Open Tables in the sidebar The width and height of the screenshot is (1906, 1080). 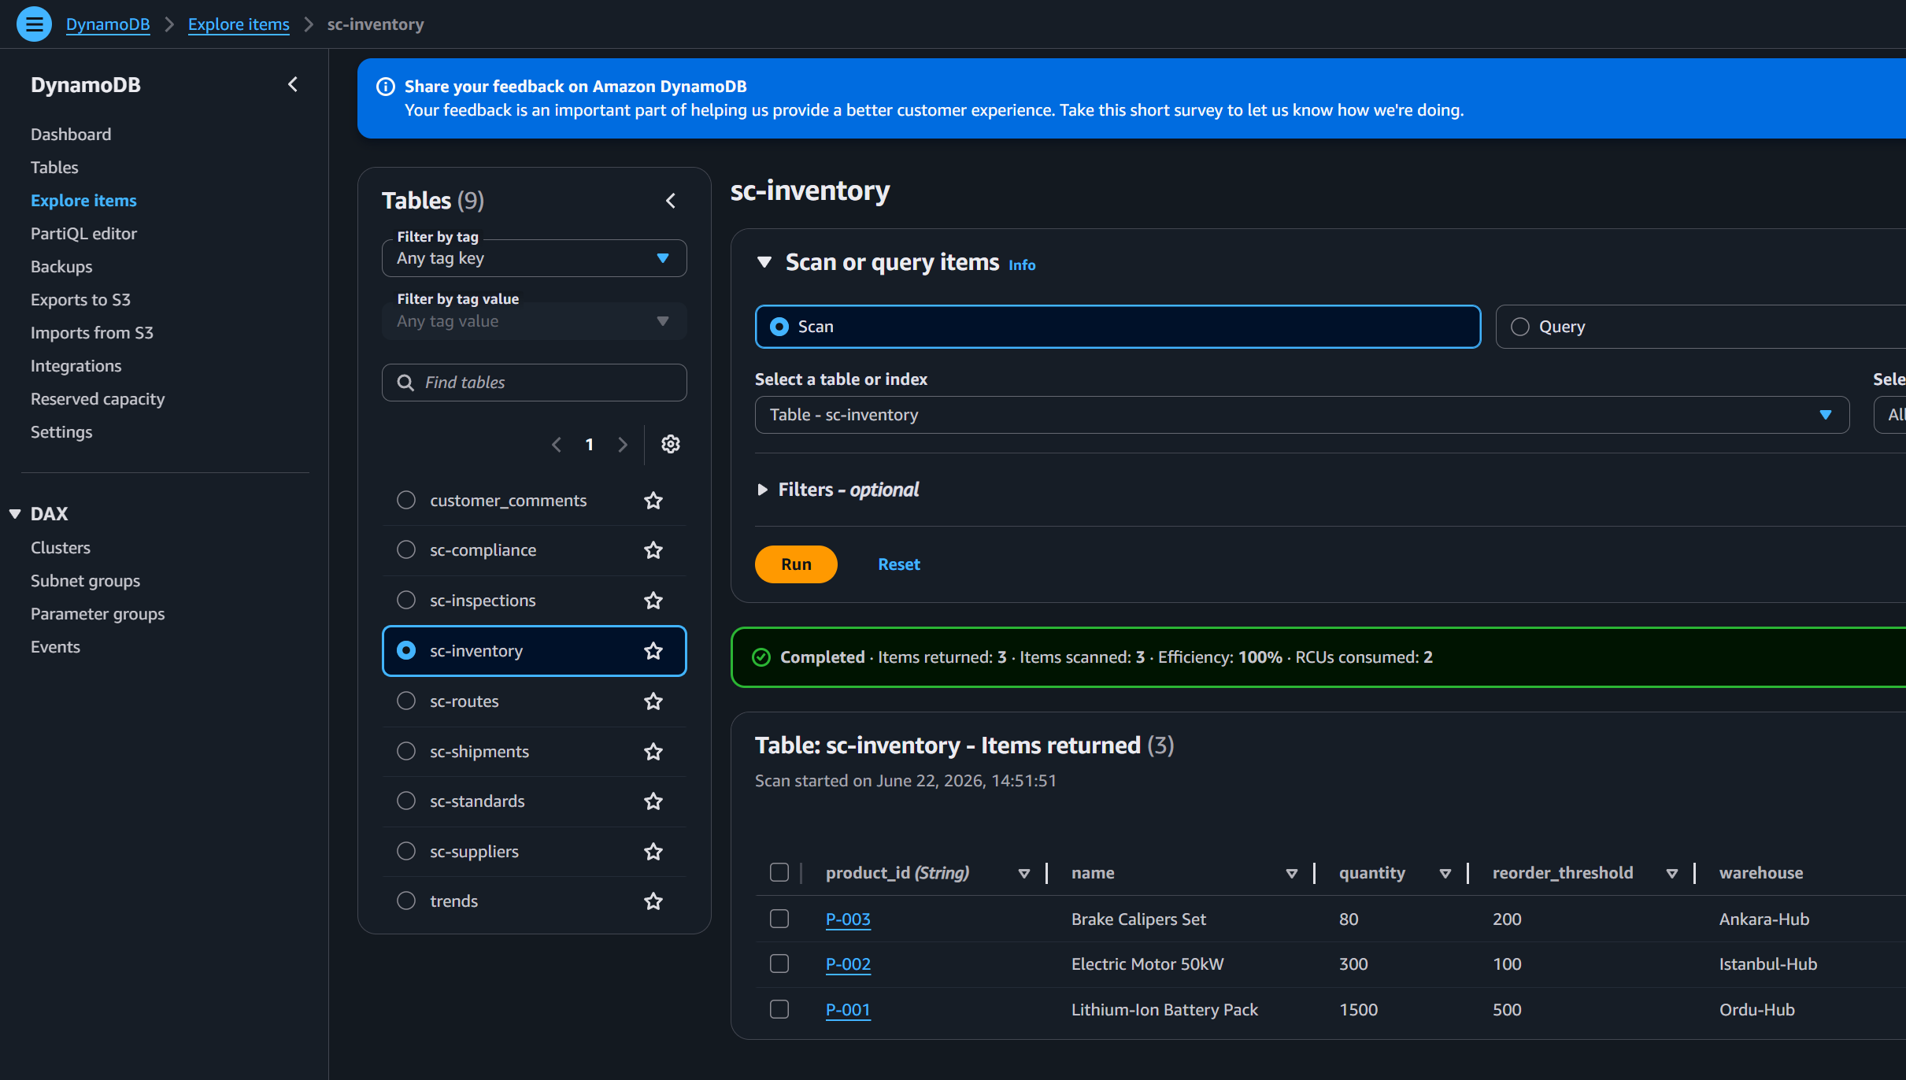54,168
